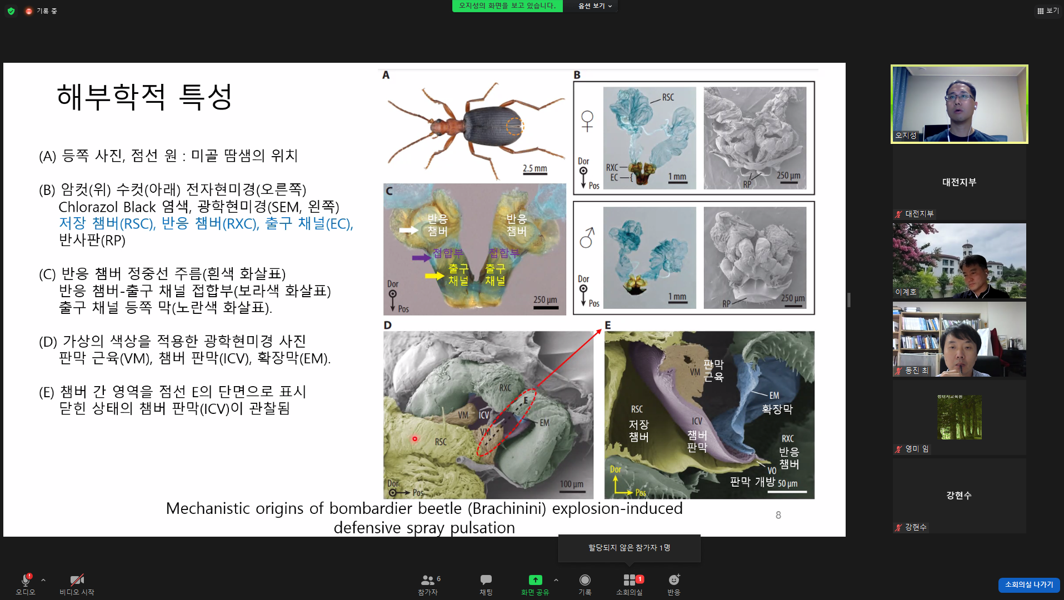
Task: Click the 소회의실 나가기 button
Action: click(x=1029, y=584)
